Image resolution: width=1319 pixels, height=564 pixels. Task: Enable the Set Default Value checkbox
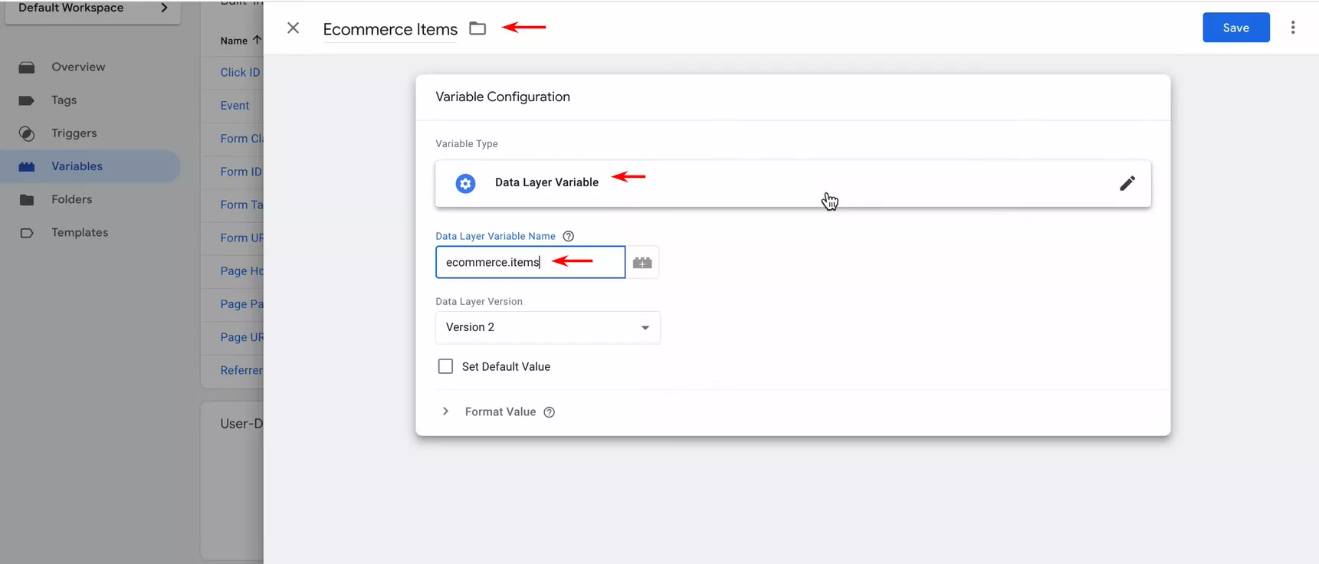pos(445,366)
